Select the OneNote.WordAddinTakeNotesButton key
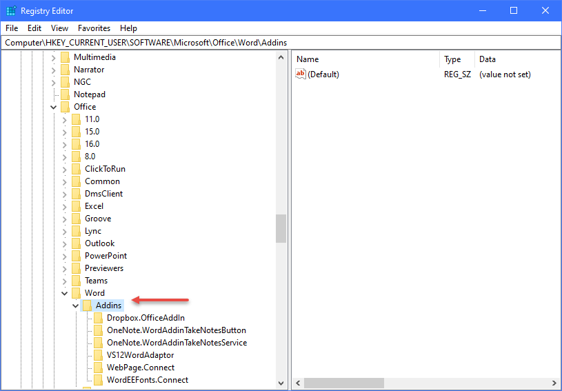 click(x=177, y=330)
